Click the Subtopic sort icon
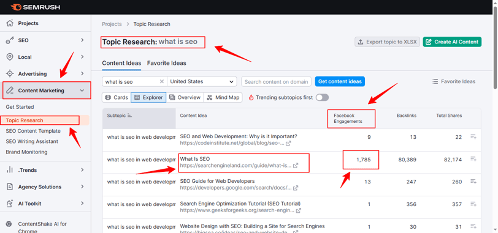498x233 pixels. point(129,116)
